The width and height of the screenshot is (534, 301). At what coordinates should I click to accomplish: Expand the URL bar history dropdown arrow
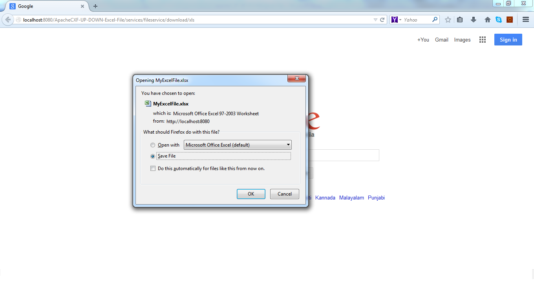(x=375, y=20)
